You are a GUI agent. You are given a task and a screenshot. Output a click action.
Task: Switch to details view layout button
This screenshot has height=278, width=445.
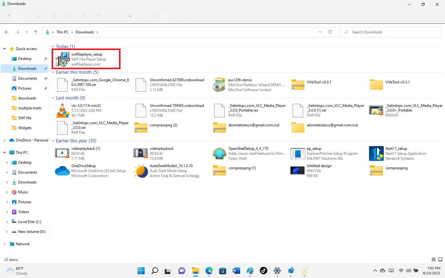point(434,259)
